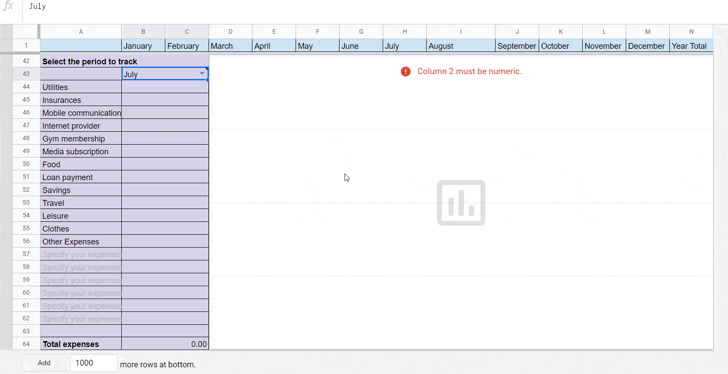Select column F header

pos(318,31)
